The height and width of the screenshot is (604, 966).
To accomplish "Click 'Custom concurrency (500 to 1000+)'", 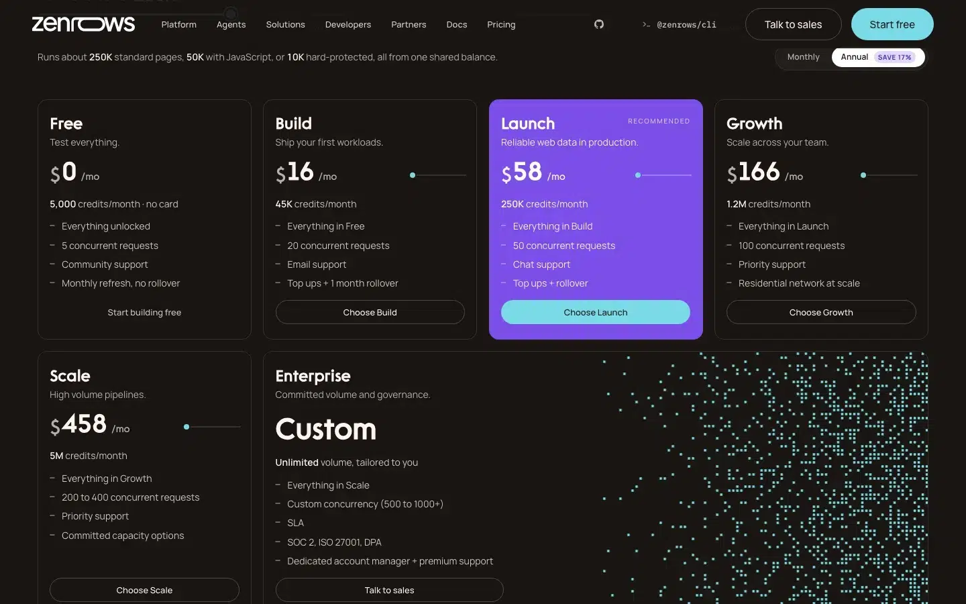I will [x=365, y=504].
